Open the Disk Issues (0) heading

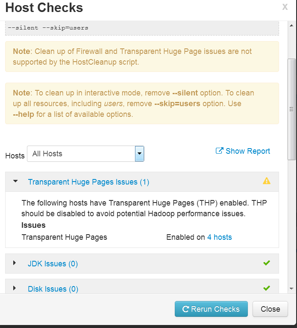click(x=53, y=289)
